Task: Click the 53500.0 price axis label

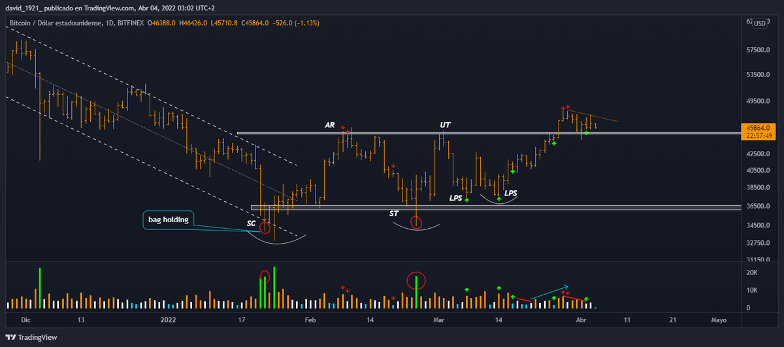Action: [757, 75]
